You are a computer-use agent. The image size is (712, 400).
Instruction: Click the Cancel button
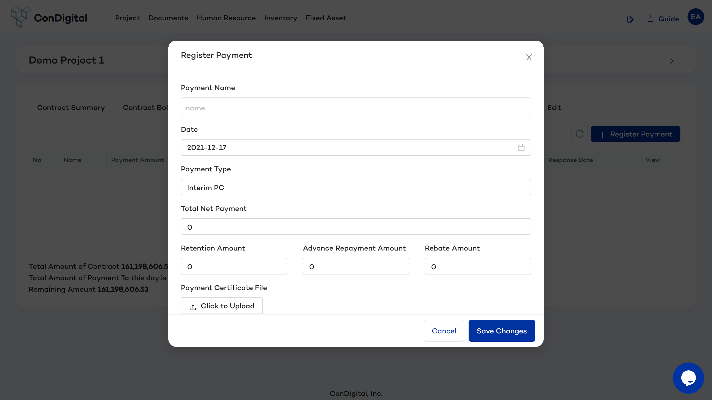point(444,331)
